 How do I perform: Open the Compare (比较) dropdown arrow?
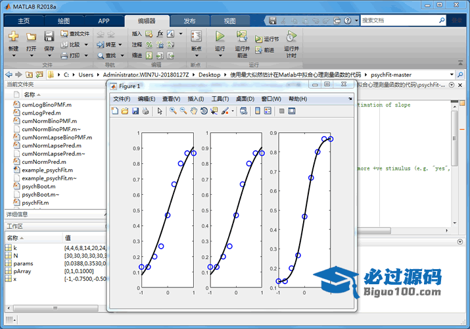point(86,45)
